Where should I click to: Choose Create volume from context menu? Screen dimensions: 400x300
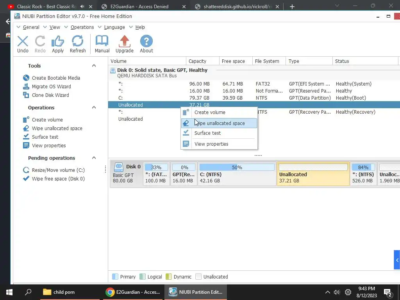coord(219,112)
